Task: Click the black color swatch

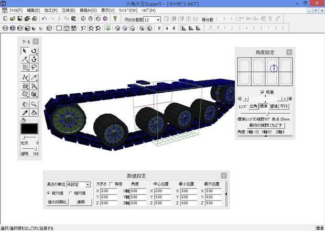Action: [x=29, y=129]
